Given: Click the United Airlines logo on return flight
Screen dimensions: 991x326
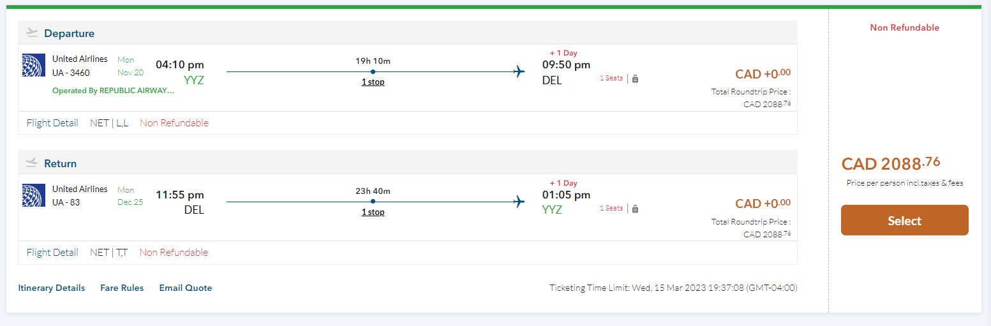Looking at the screenshot, I should click(x=33, y=195).
